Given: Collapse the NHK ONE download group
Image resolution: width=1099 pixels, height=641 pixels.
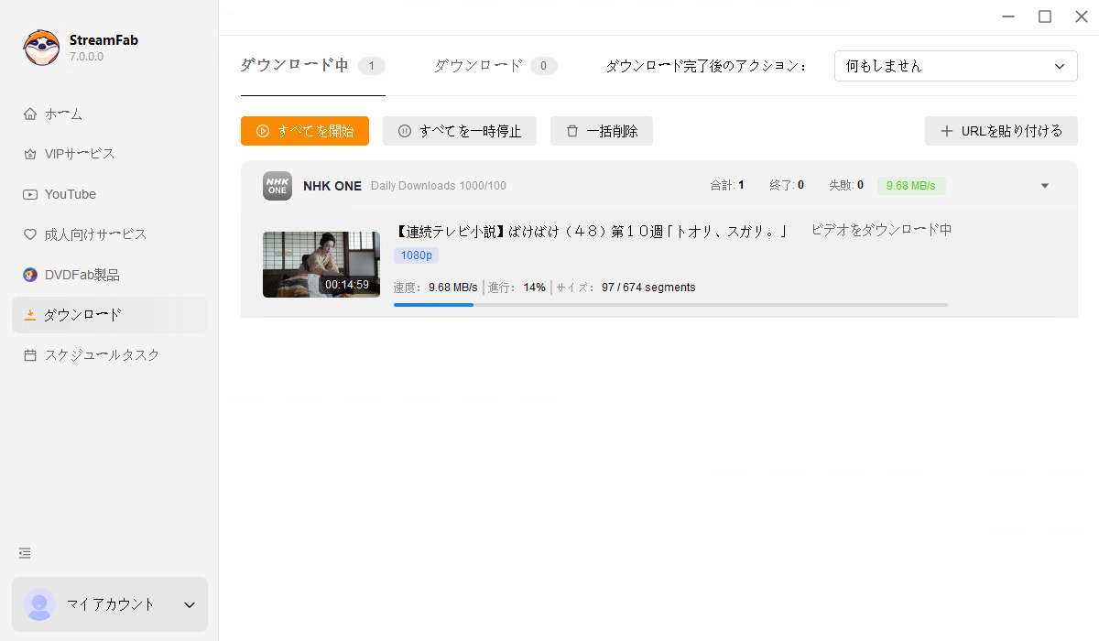Looking at the screenshot, I should (1044, 185).
